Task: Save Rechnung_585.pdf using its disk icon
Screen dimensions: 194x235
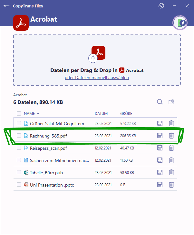Action: click(160, 136)
